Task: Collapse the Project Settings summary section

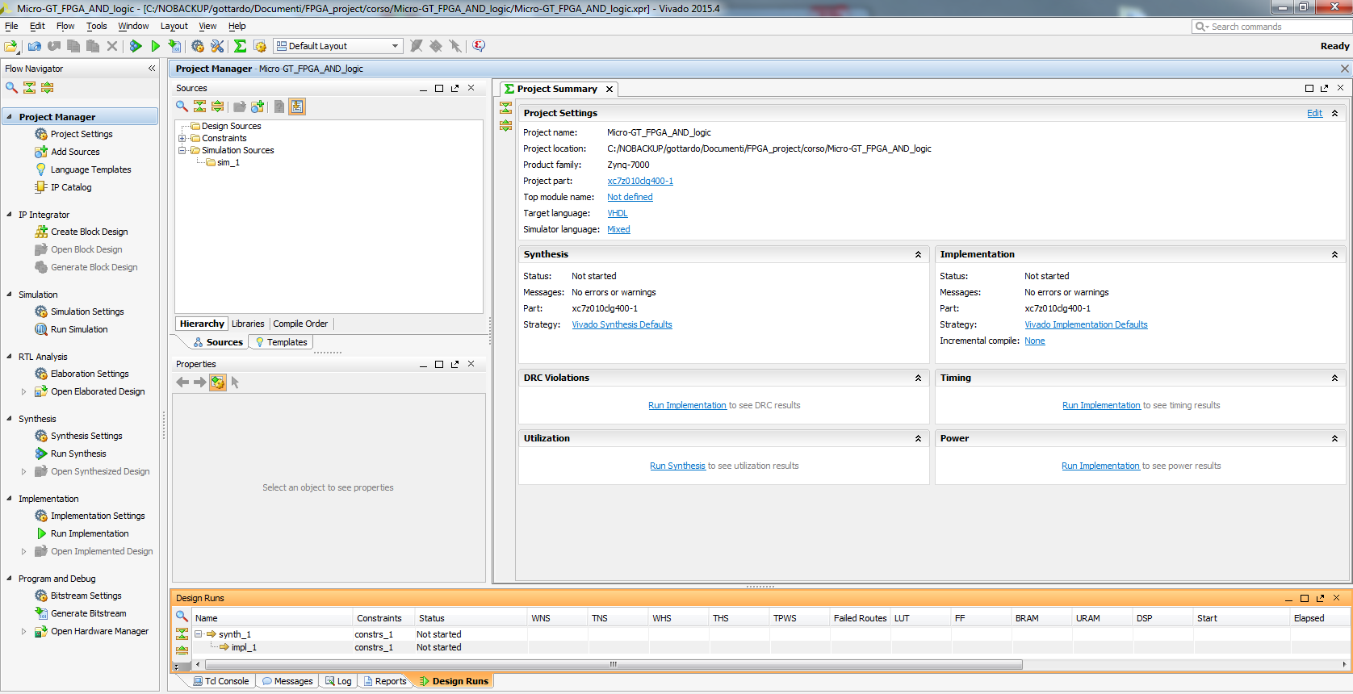Action: 1334,113
